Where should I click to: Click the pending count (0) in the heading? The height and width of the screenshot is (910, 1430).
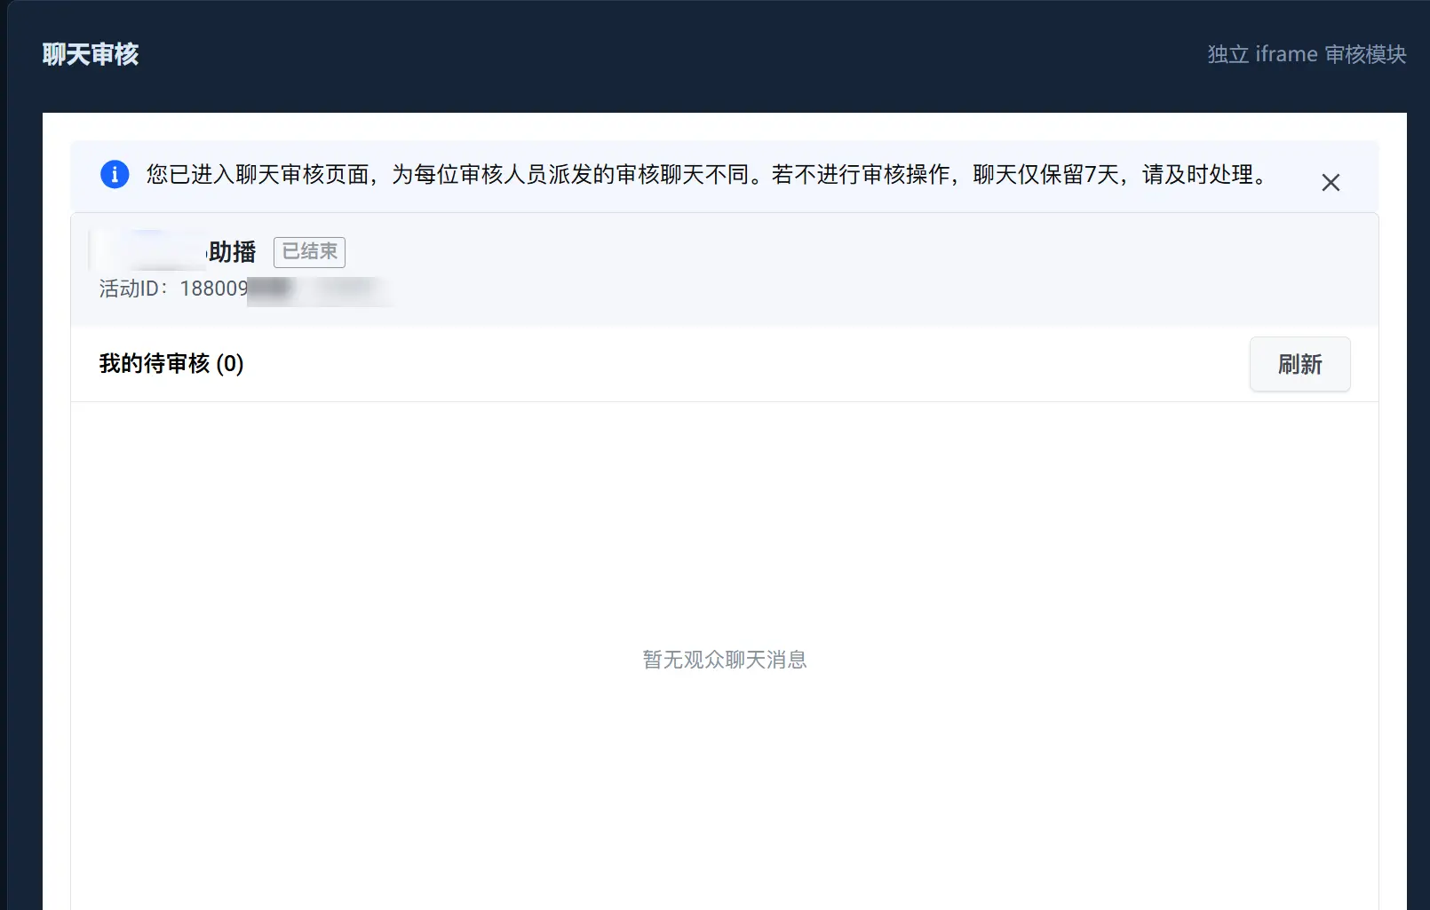[230, 363]
